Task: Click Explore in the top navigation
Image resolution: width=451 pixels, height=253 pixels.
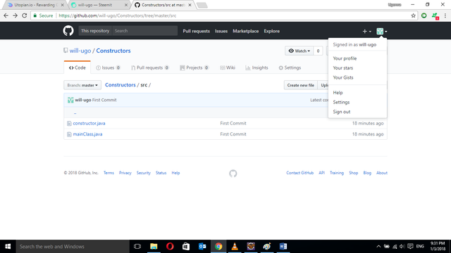Action: (272, 31)
